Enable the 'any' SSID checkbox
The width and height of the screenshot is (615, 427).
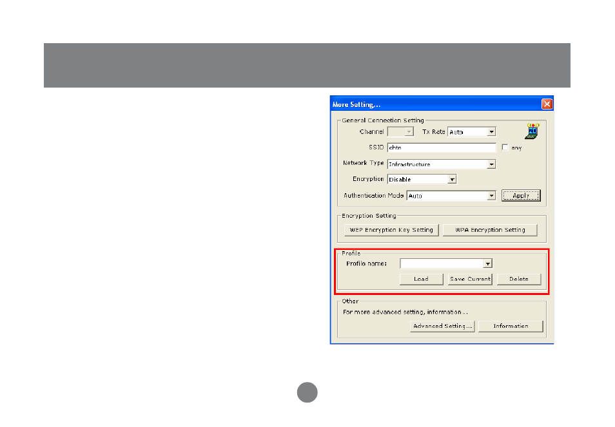pyautogui.click(x=505, y=147)
